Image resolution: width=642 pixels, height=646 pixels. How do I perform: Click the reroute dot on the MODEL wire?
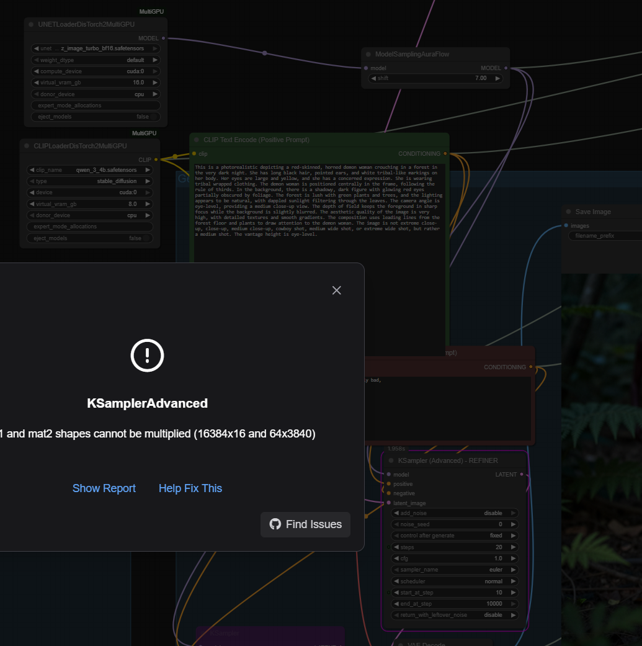tap(264, 53)
